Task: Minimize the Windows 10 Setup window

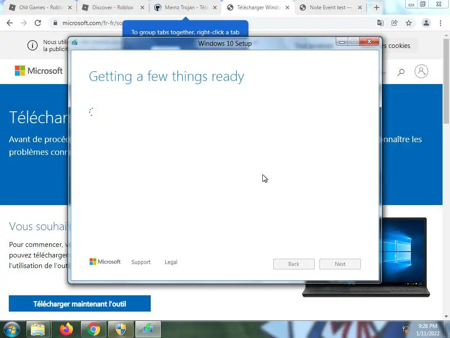Action: [341, 42]
